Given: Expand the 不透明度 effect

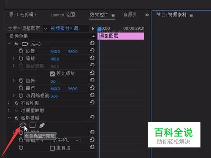Looking at the screenshot, I should 9,103.
